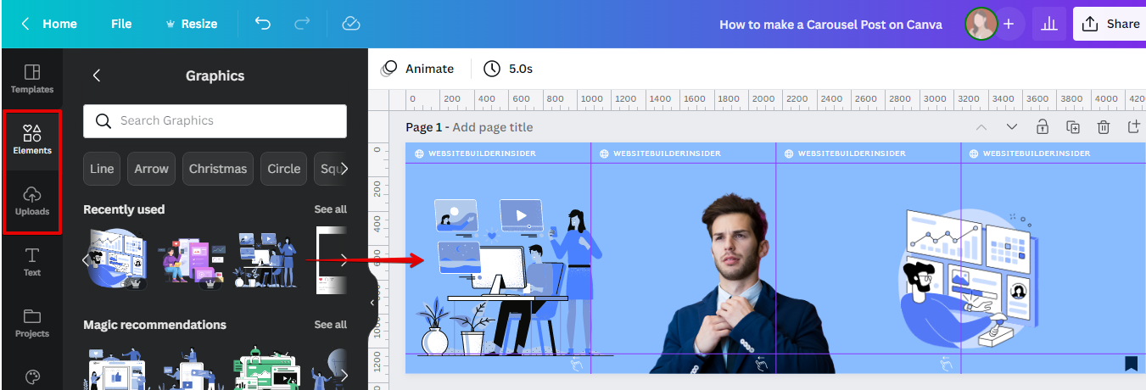The width and height of the screenshot is (1146, 390).
Task: Move the page down
Action: coord(1012,127)
